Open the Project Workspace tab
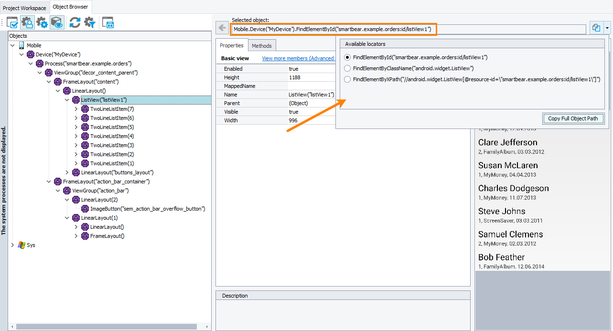Image resolution: width=613 pixels, height=331 pixels. 24,8
